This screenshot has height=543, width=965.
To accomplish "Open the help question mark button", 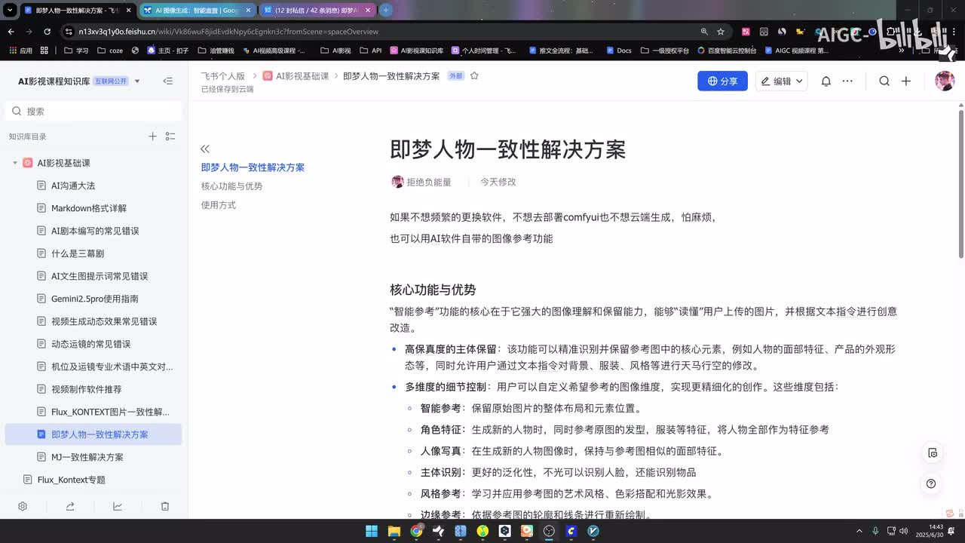I will click(932, 483).
